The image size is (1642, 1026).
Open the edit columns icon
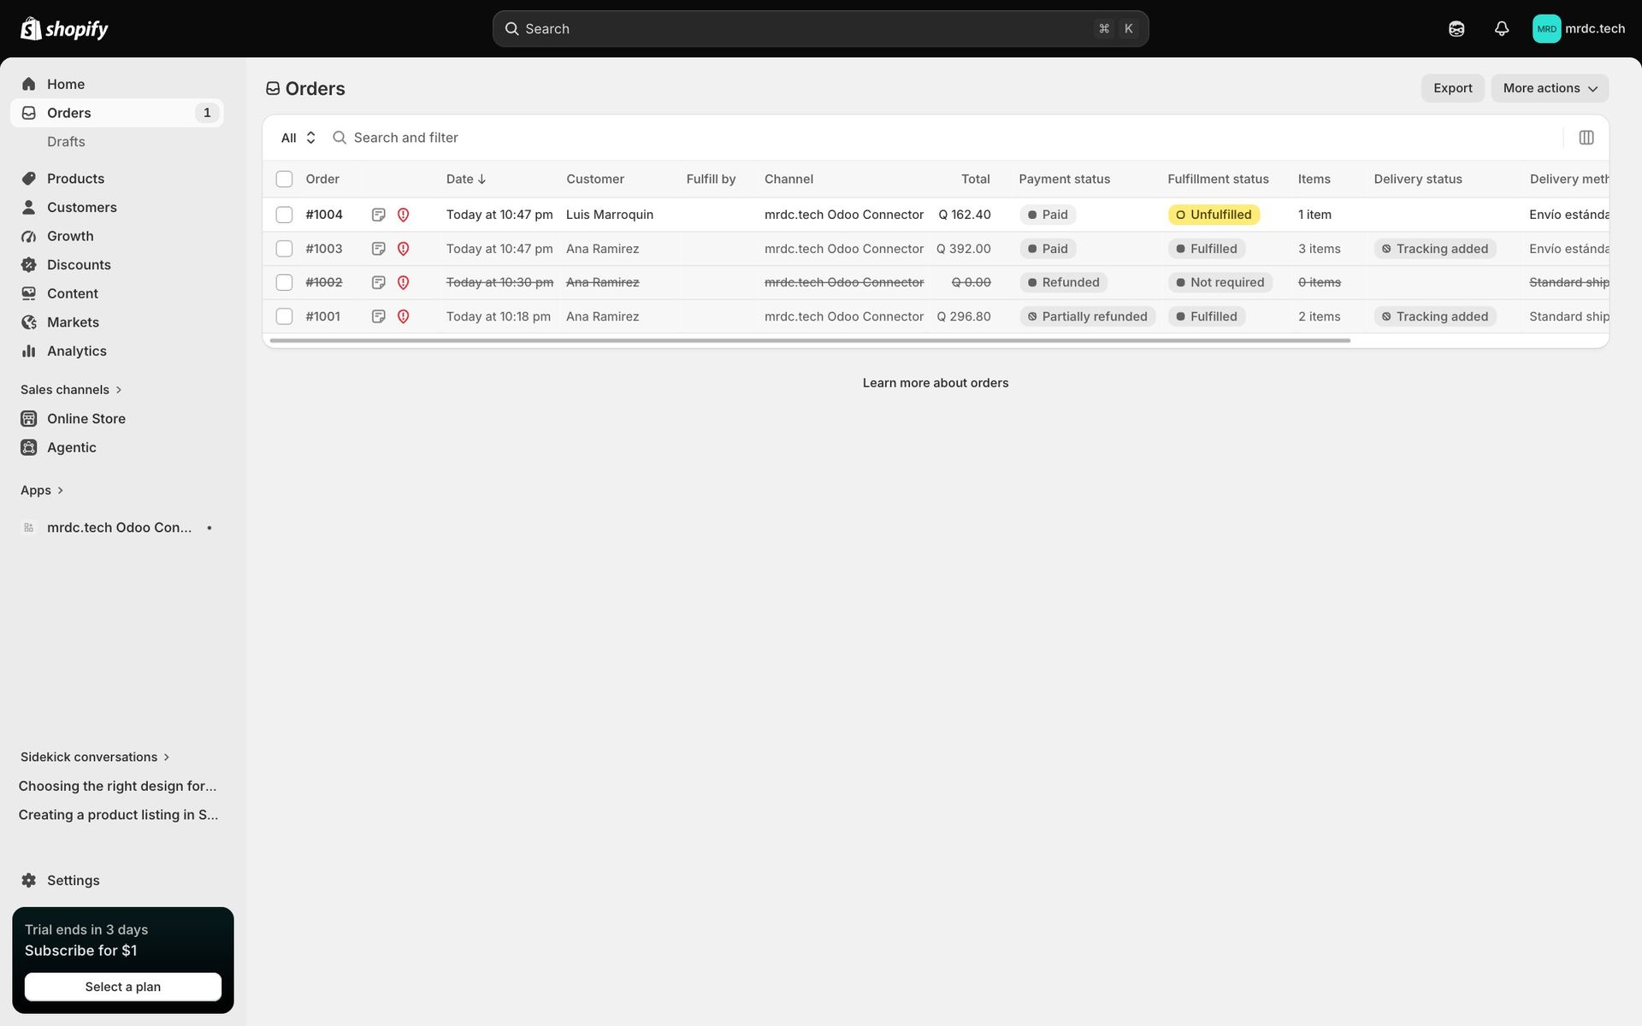(1586, 138)
